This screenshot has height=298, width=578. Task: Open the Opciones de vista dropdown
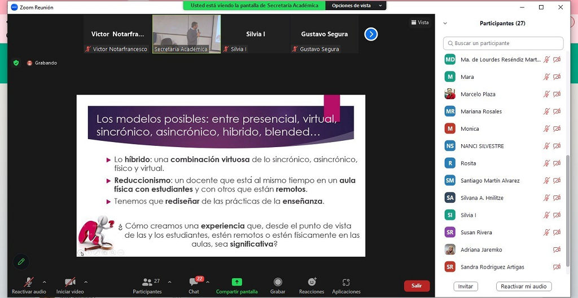point(356,6)
